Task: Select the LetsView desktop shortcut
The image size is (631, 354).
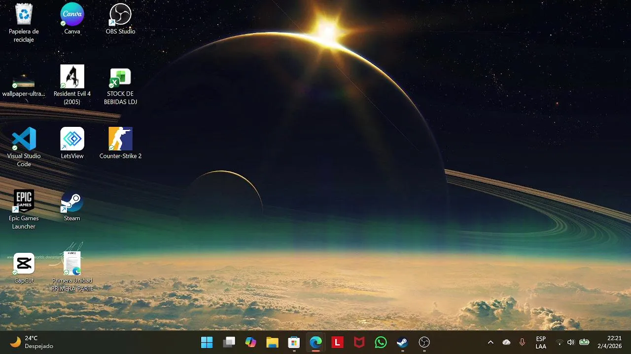Action: pyautogui.click(x=72, y=144)
